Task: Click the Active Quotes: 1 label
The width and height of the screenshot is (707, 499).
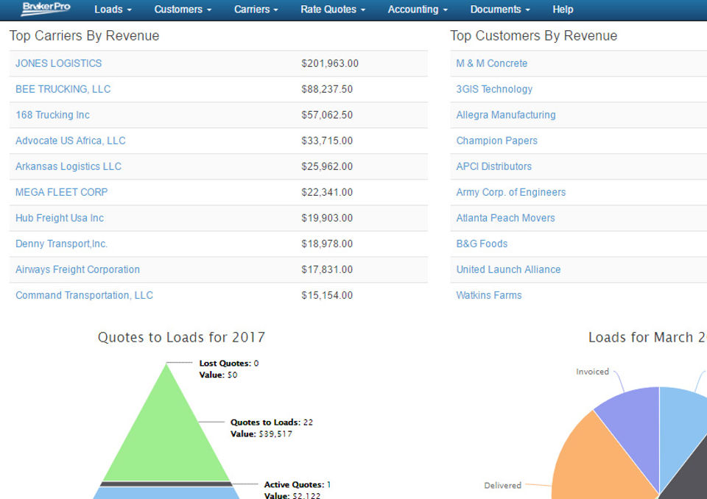Action: pyautogui.click(x=297, y=484)
